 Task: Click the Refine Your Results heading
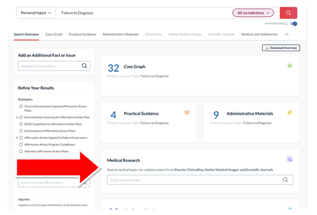36,88
